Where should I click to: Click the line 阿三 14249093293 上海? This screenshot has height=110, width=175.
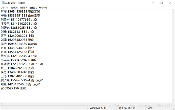(x=17, y=36)
